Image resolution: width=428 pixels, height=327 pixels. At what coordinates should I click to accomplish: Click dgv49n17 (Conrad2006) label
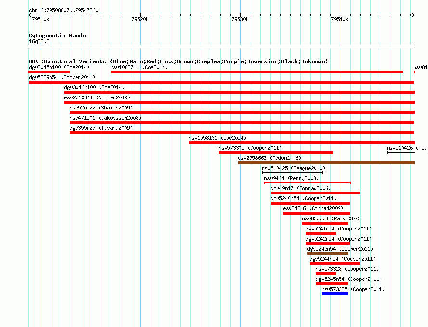coord(301,188)
